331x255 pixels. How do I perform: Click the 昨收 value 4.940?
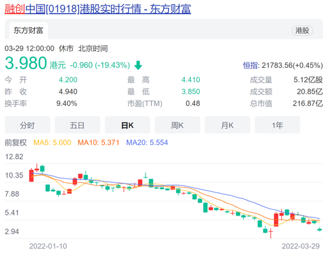[x=68, y=91]
